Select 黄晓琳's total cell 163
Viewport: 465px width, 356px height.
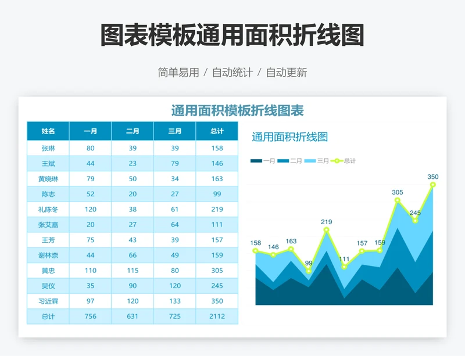tap(217, 179)
